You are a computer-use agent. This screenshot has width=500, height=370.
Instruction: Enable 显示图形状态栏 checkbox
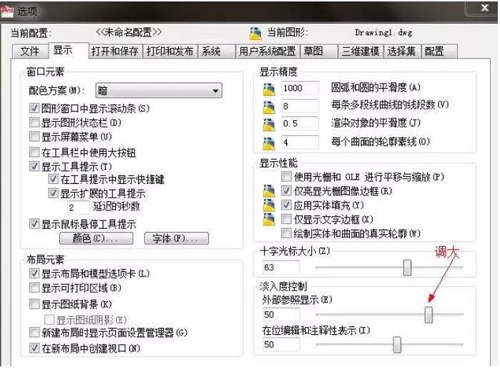[34, 122]
